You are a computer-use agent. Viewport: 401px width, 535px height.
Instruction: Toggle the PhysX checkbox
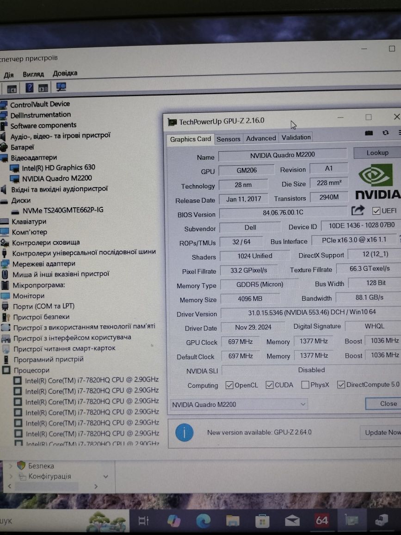pos(305,385)
